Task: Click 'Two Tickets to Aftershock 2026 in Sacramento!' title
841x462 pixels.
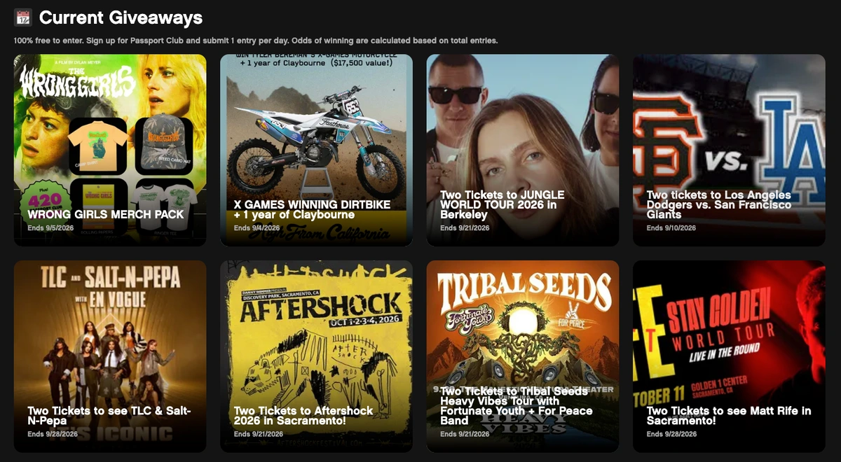Action: tap(303, 416)
